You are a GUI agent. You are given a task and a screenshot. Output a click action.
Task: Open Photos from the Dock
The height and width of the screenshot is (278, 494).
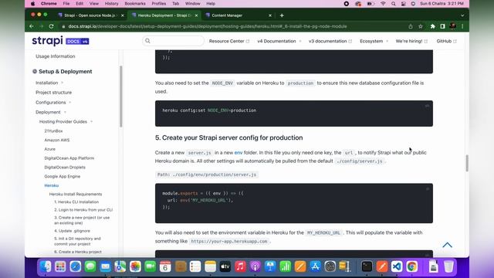tap(135, 266)
